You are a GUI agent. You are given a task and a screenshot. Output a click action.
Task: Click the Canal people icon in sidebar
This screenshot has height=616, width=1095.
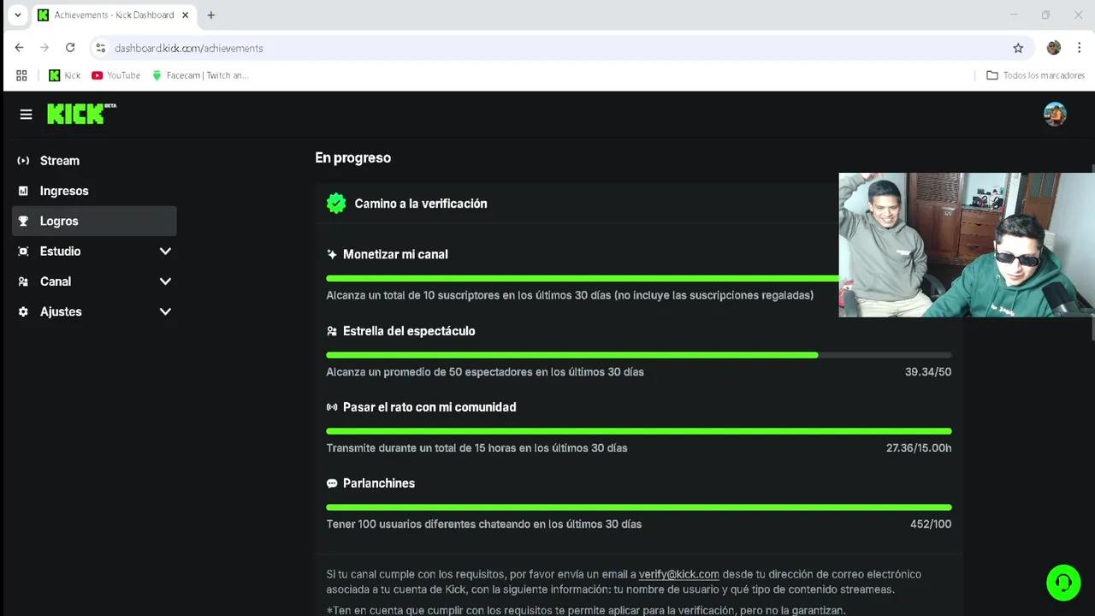click(23, 281)
